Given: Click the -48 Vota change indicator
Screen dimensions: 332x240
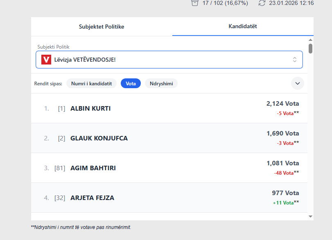Looking at the screenshot, I should (x=284, y=173).
